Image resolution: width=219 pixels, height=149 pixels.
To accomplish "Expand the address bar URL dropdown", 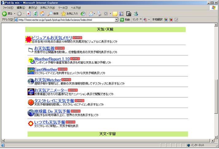I will point(117,20).
